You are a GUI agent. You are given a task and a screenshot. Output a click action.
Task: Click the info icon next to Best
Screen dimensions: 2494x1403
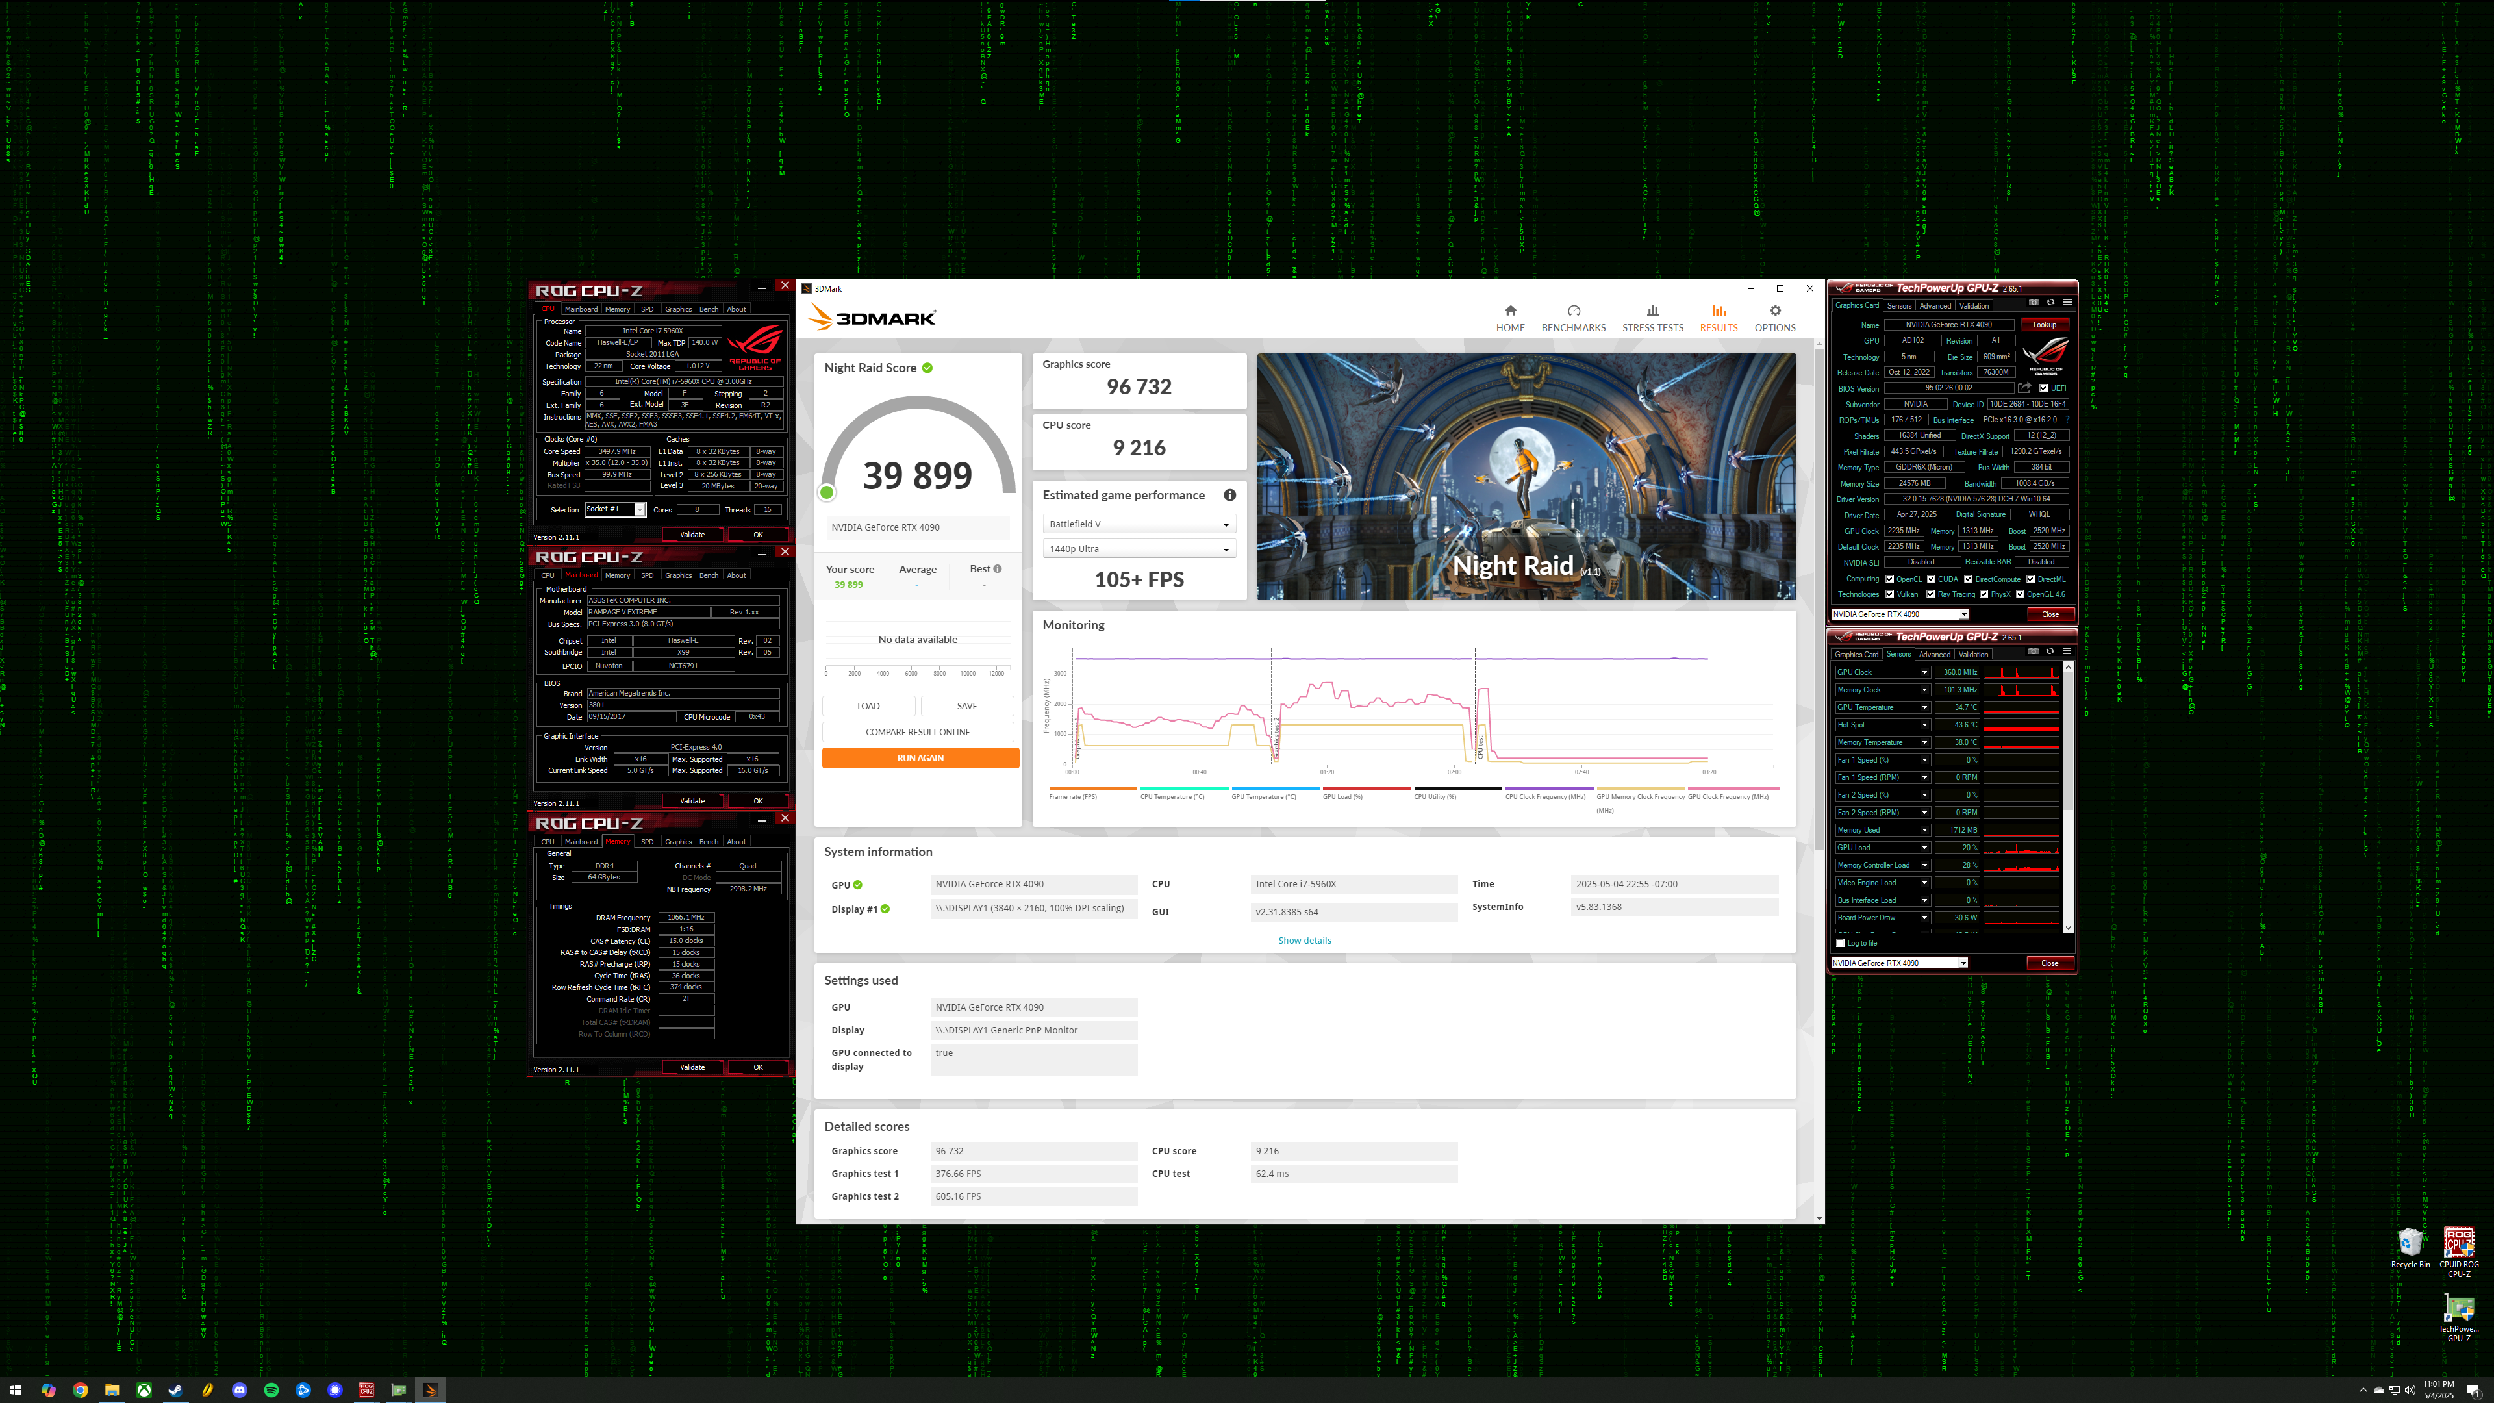point(997,568)
